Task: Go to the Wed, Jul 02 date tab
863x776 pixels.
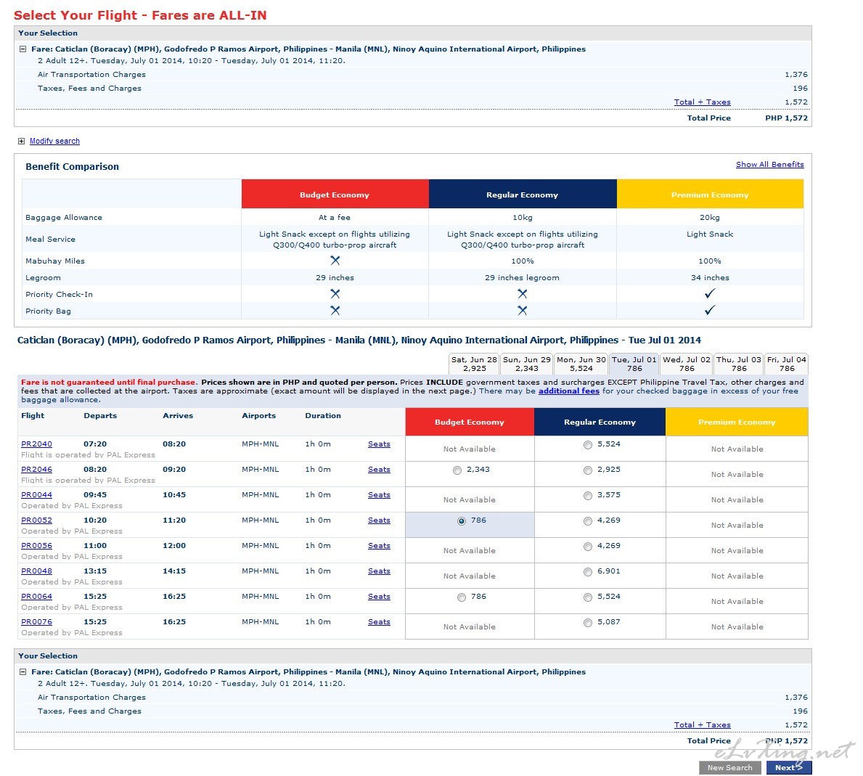Action: click(x=687, y=364)
